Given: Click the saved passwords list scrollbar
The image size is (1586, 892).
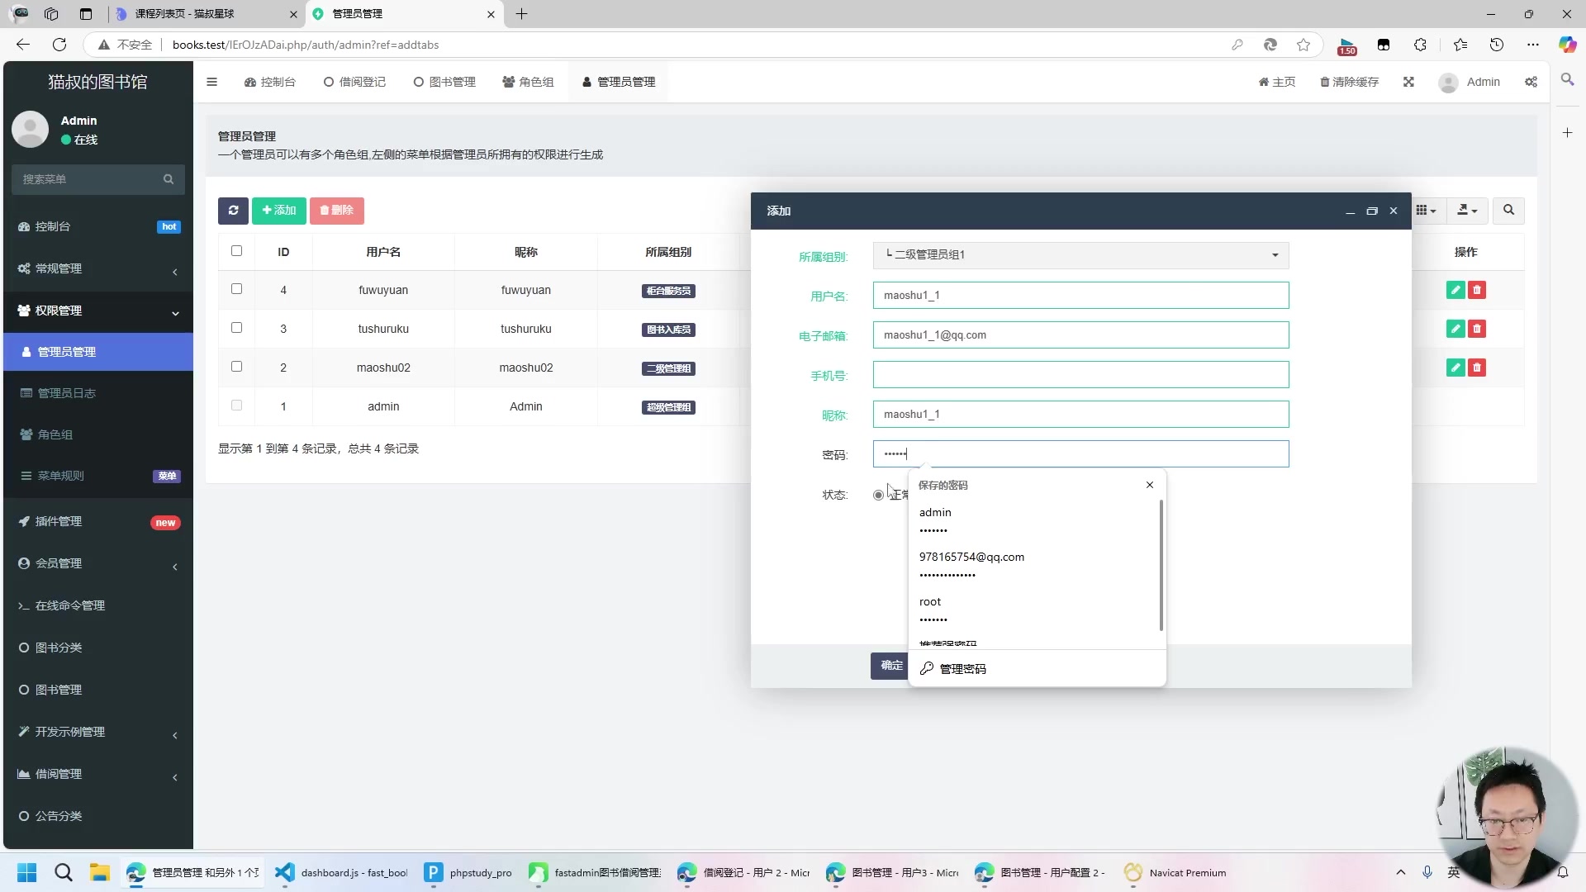Looking at the screenshot, I should [x=1161, y=566].
